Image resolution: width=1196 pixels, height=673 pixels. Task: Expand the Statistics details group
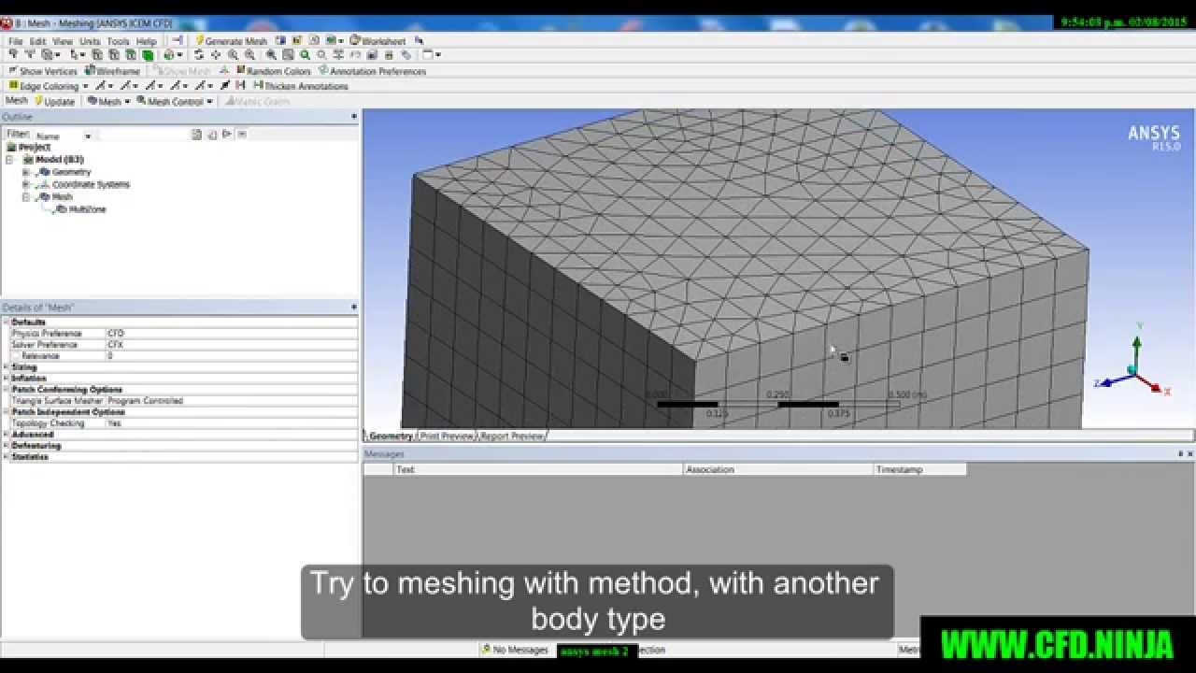pos(6,457)
